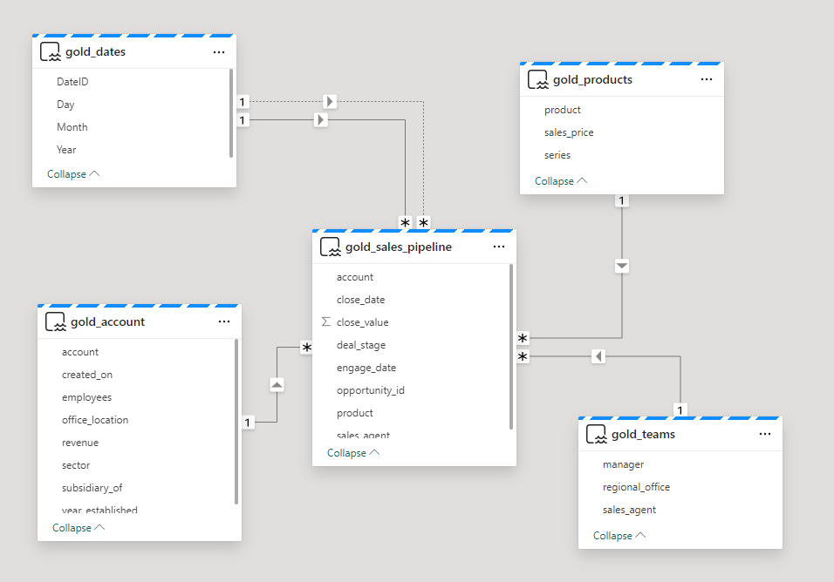Click filter direction arrow on gold_account relationship
The height and width of the screenshot is (582, 834).
[x=277, y=384]
